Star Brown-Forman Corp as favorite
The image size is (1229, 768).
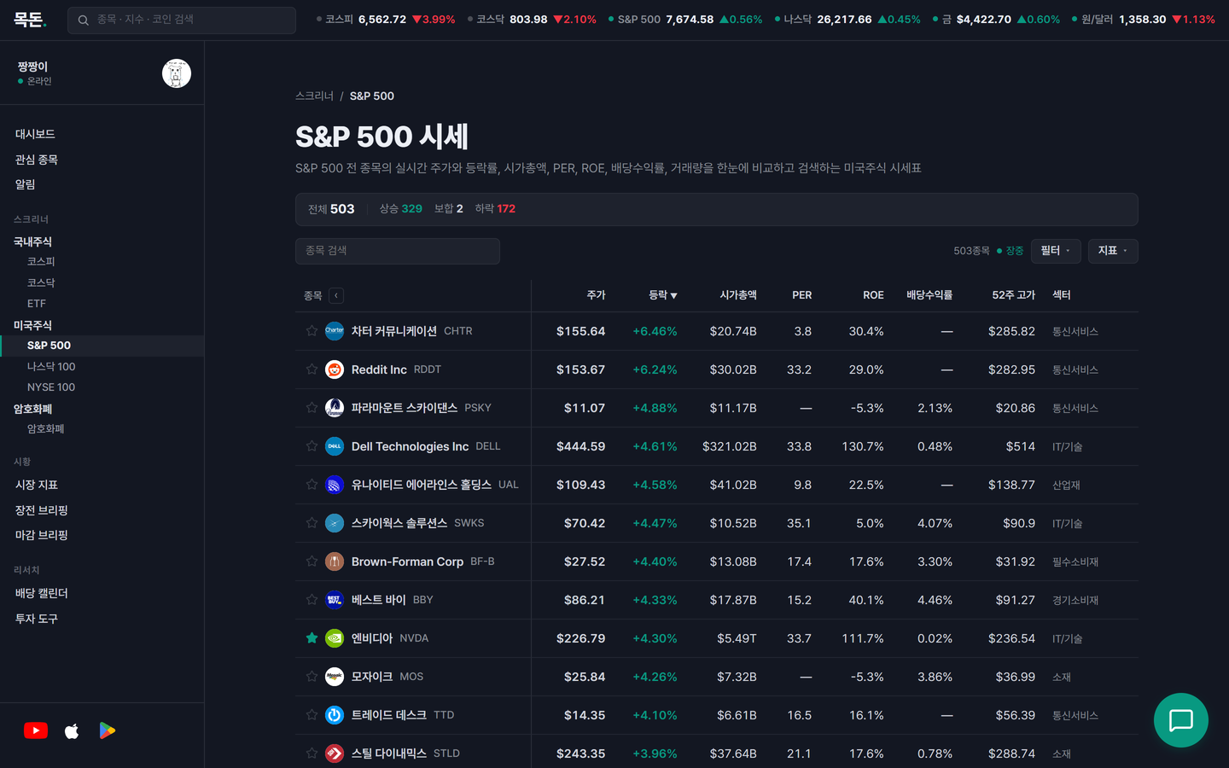[x=312, y=561]
